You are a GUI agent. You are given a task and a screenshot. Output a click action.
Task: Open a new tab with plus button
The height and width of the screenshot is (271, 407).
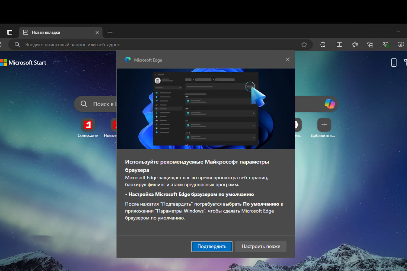tap(110, 33)
